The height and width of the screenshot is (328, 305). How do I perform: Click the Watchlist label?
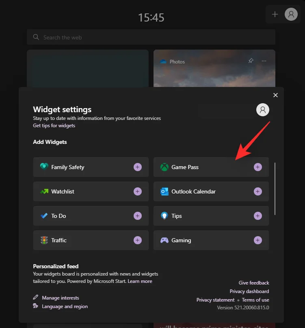click(63, 191)
